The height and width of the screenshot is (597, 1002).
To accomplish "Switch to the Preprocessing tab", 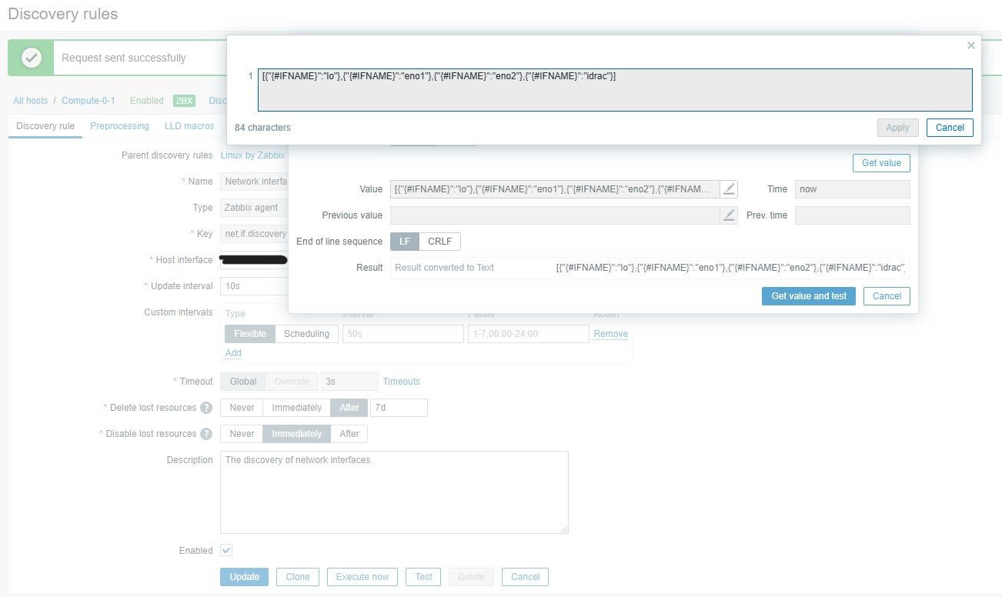I will 119,125.
